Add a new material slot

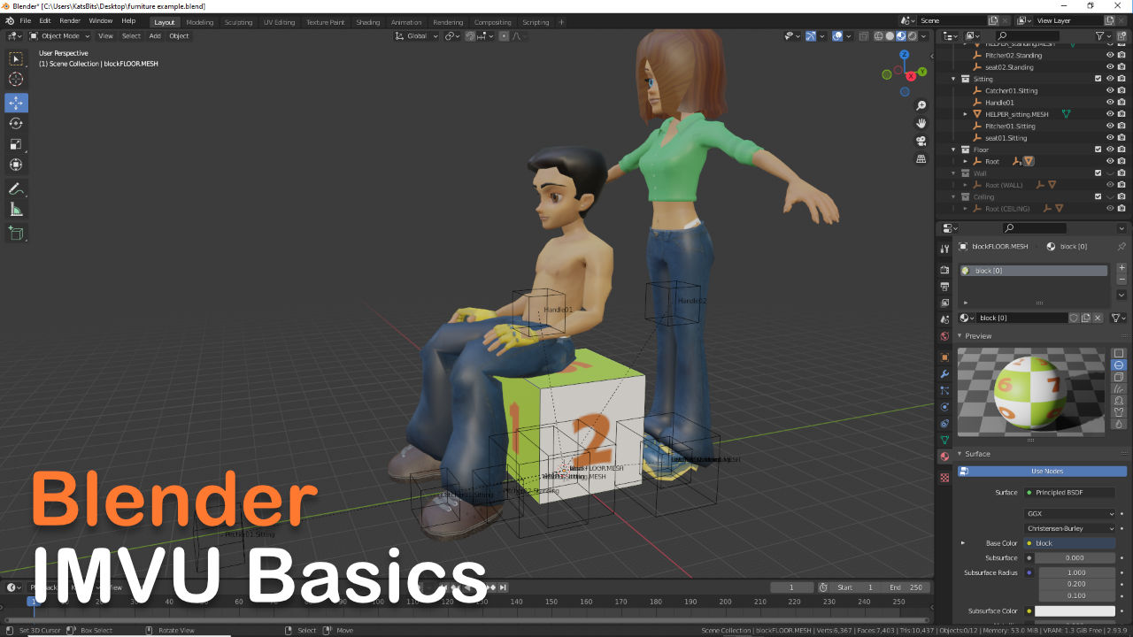(1121, 267)
